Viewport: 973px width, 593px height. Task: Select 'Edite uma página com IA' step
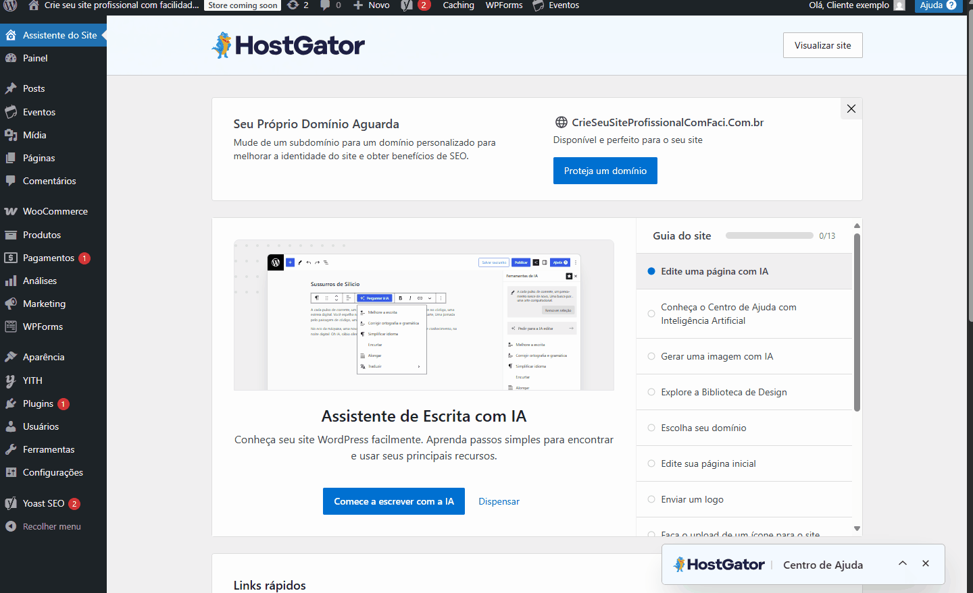pos(744,271)
